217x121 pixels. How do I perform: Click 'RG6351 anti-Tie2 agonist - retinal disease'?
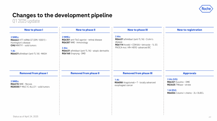click(x=82, y=40)
